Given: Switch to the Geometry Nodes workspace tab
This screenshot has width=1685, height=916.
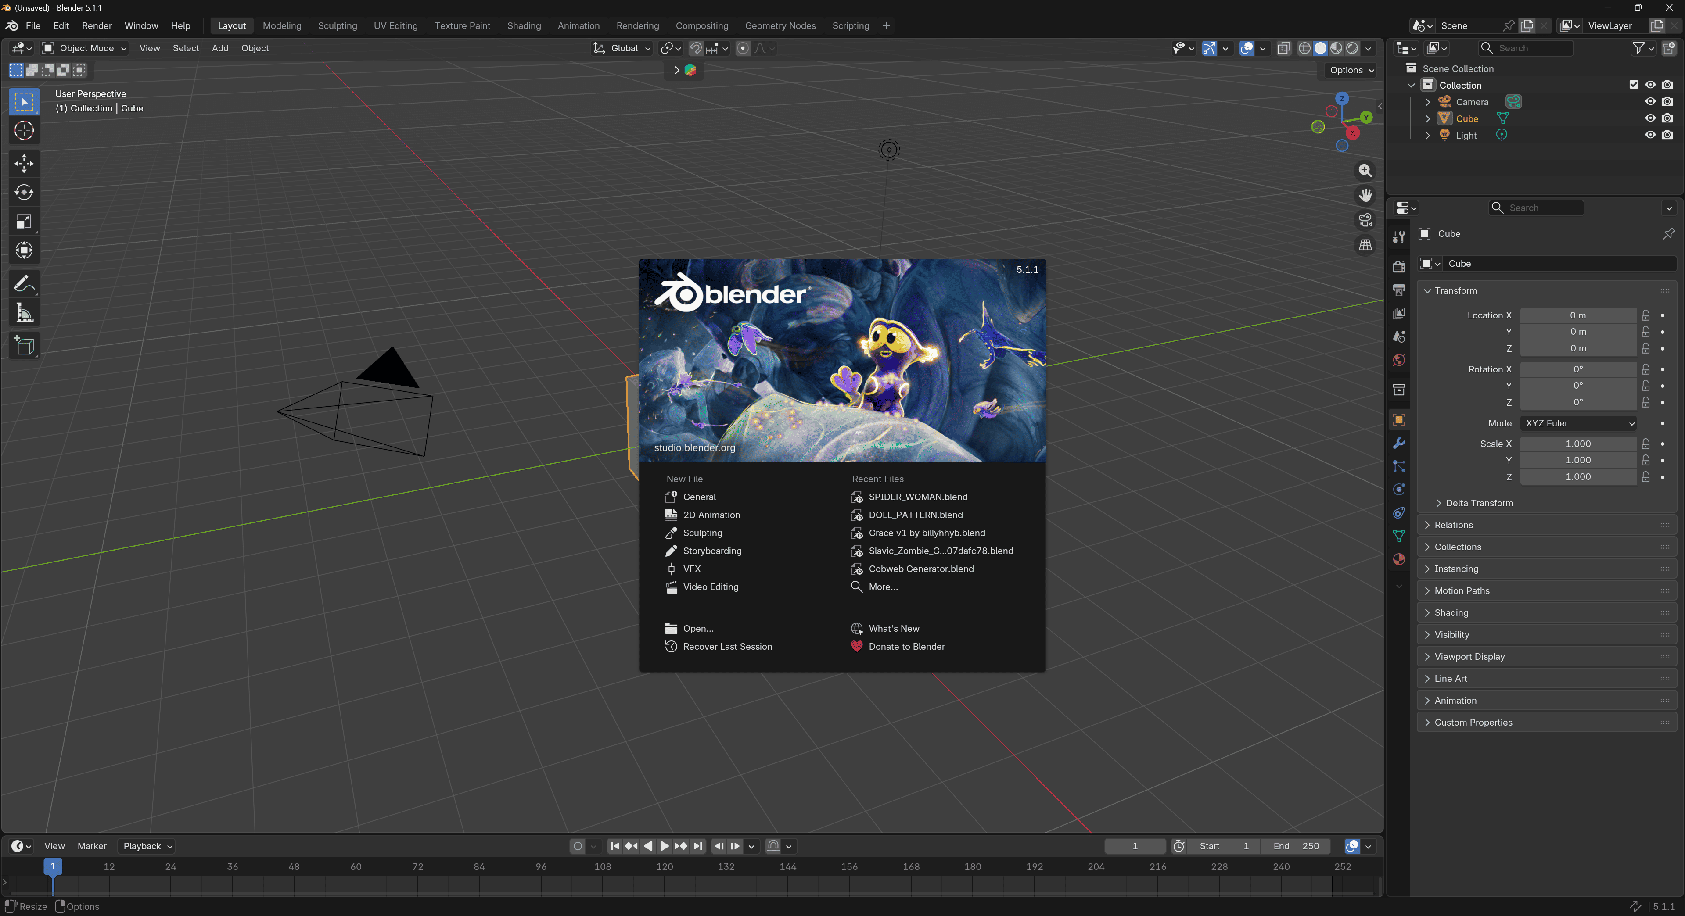Looking at the screenshot, I should pos(780,25).
